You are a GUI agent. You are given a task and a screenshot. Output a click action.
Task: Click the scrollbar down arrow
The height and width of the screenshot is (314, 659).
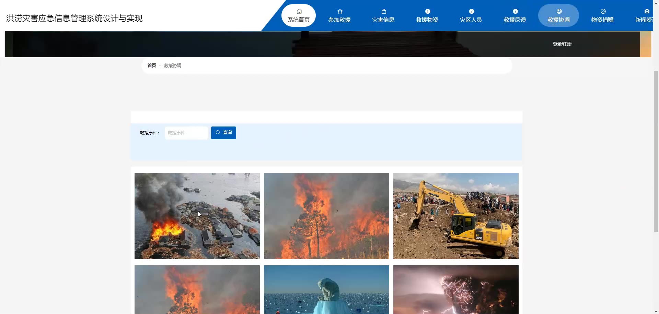pyautogui.click(x=656, y=311)
